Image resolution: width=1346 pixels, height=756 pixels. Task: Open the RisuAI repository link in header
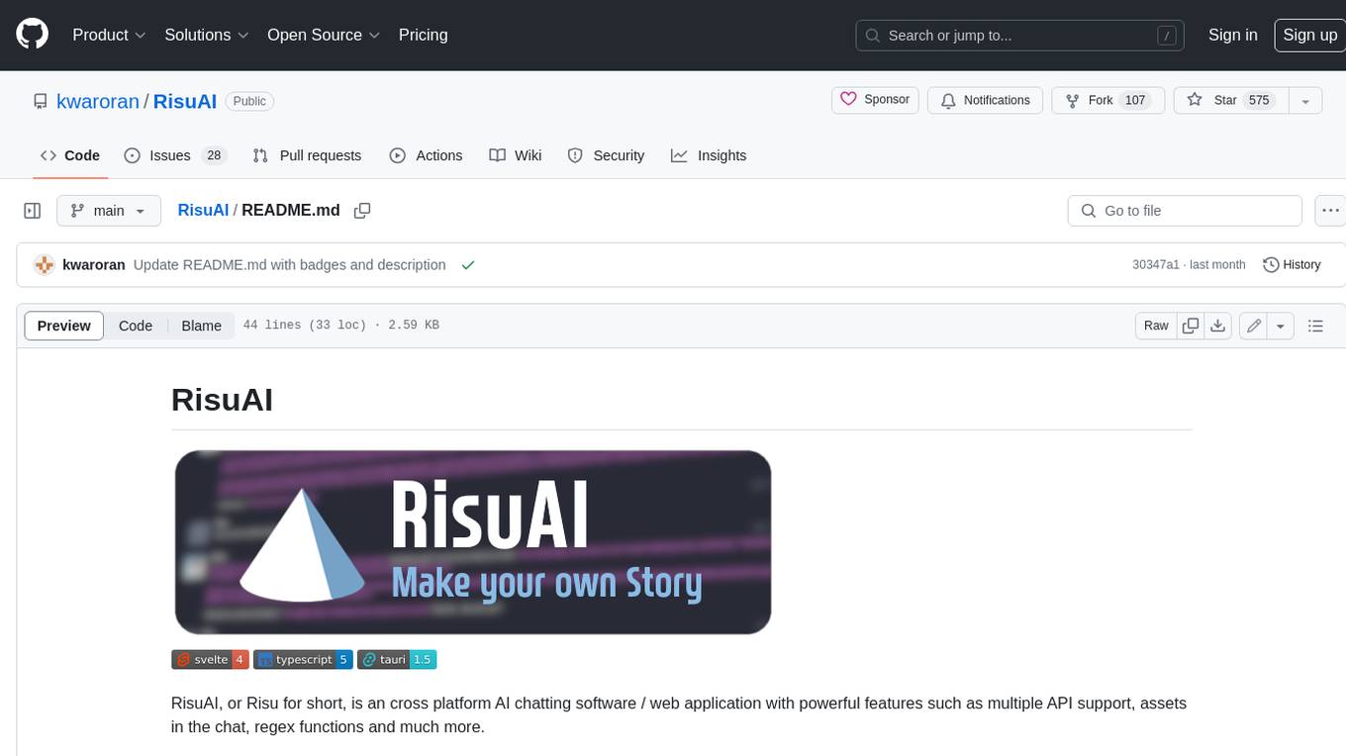[x=185, y=101]
